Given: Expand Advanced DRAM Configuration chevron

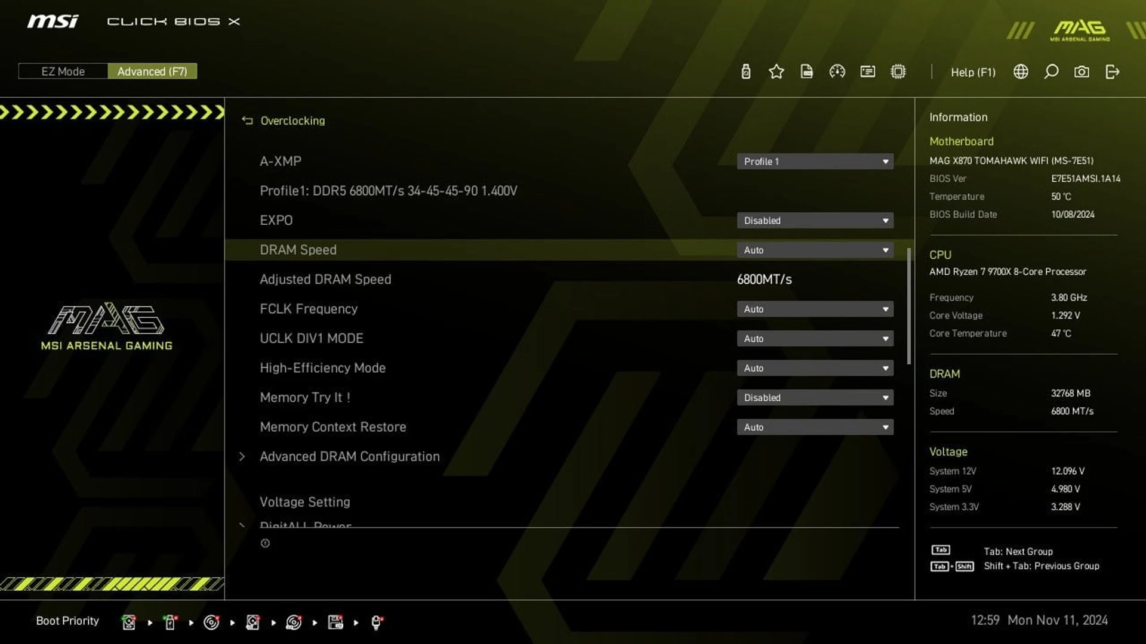Looking at the screenshot, I should (x=242, y=457).
